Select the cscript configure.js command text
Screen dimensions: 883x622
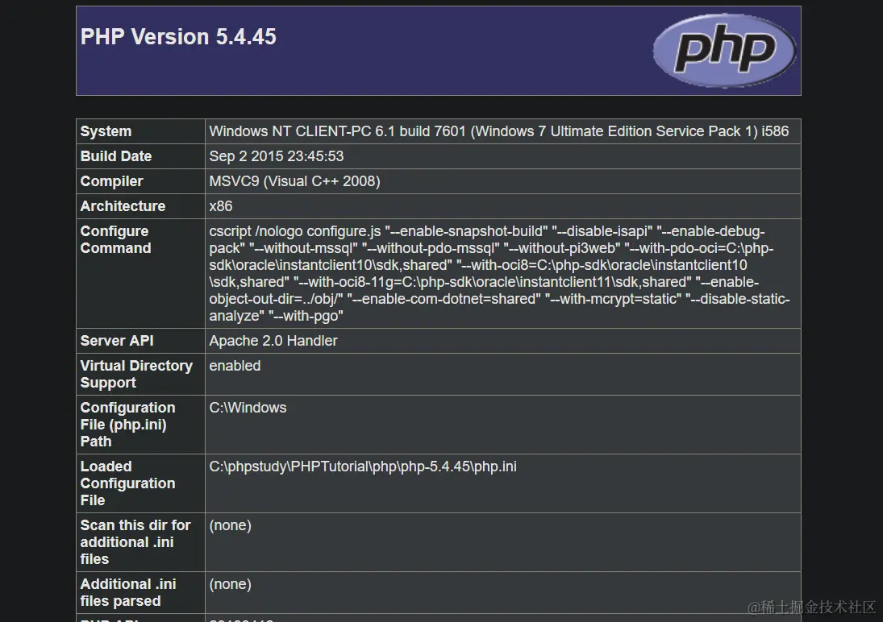(499, 273)
